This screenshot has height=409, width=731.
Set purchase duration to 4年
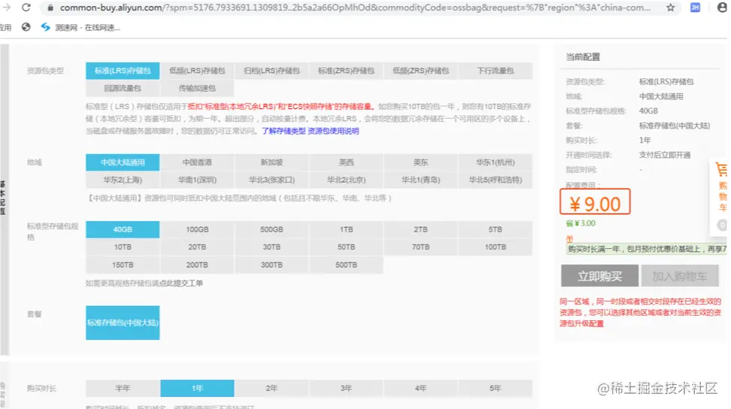421,389
